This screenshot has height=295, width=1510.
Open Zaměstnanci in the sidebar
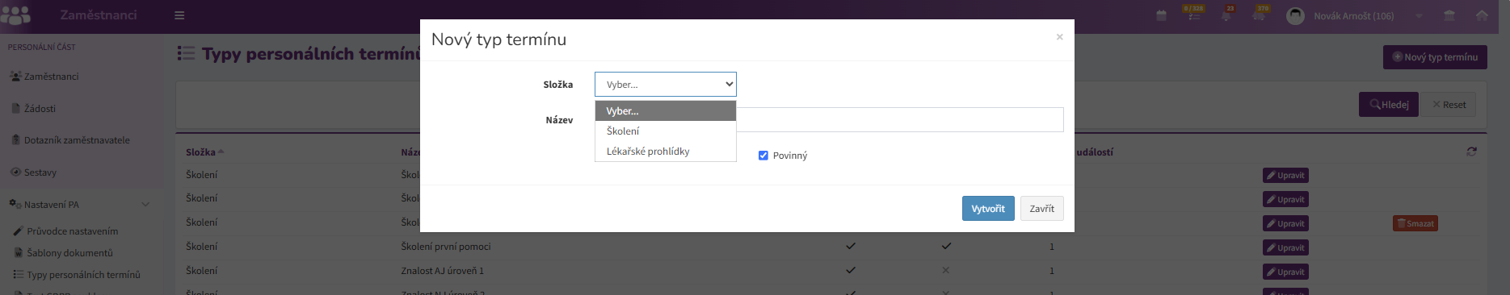point(52,77)
